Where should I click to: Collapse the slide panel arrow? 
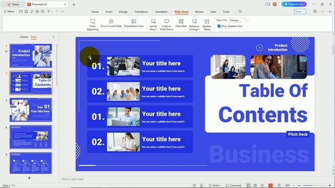pyautogui.click(x=53, y=37)
